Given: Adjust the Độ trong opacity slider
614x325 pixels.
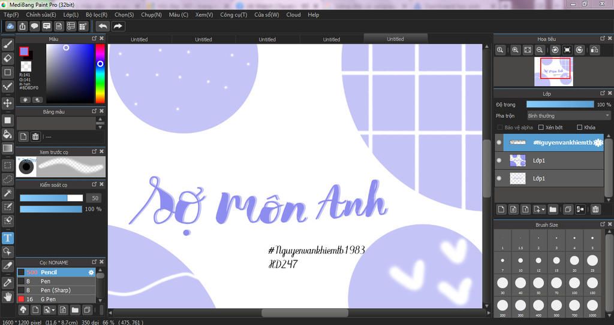Looking at the screenshot, I should (x=560, y=104).
